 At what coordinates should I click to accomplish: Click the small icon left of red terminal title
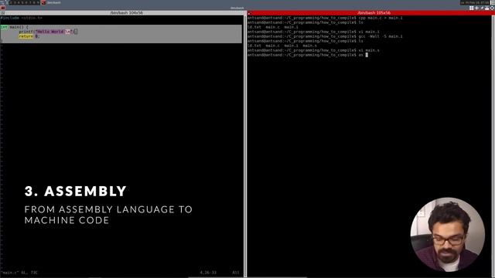(249, 13)
